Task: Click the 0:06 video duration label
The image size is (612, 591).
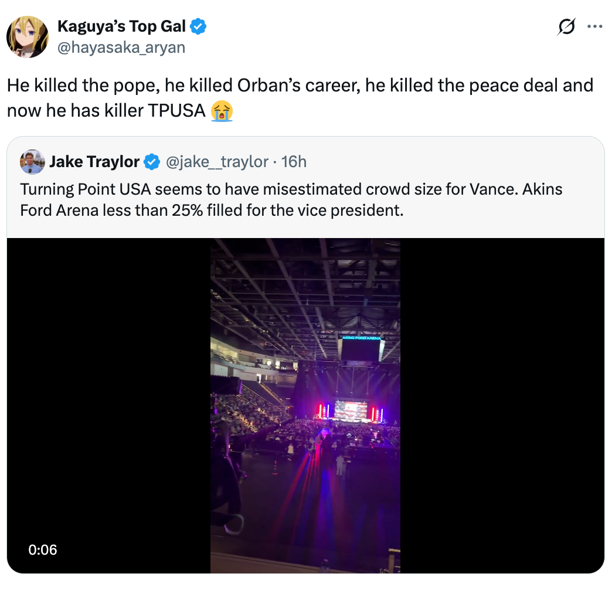Action: point(43,549)
